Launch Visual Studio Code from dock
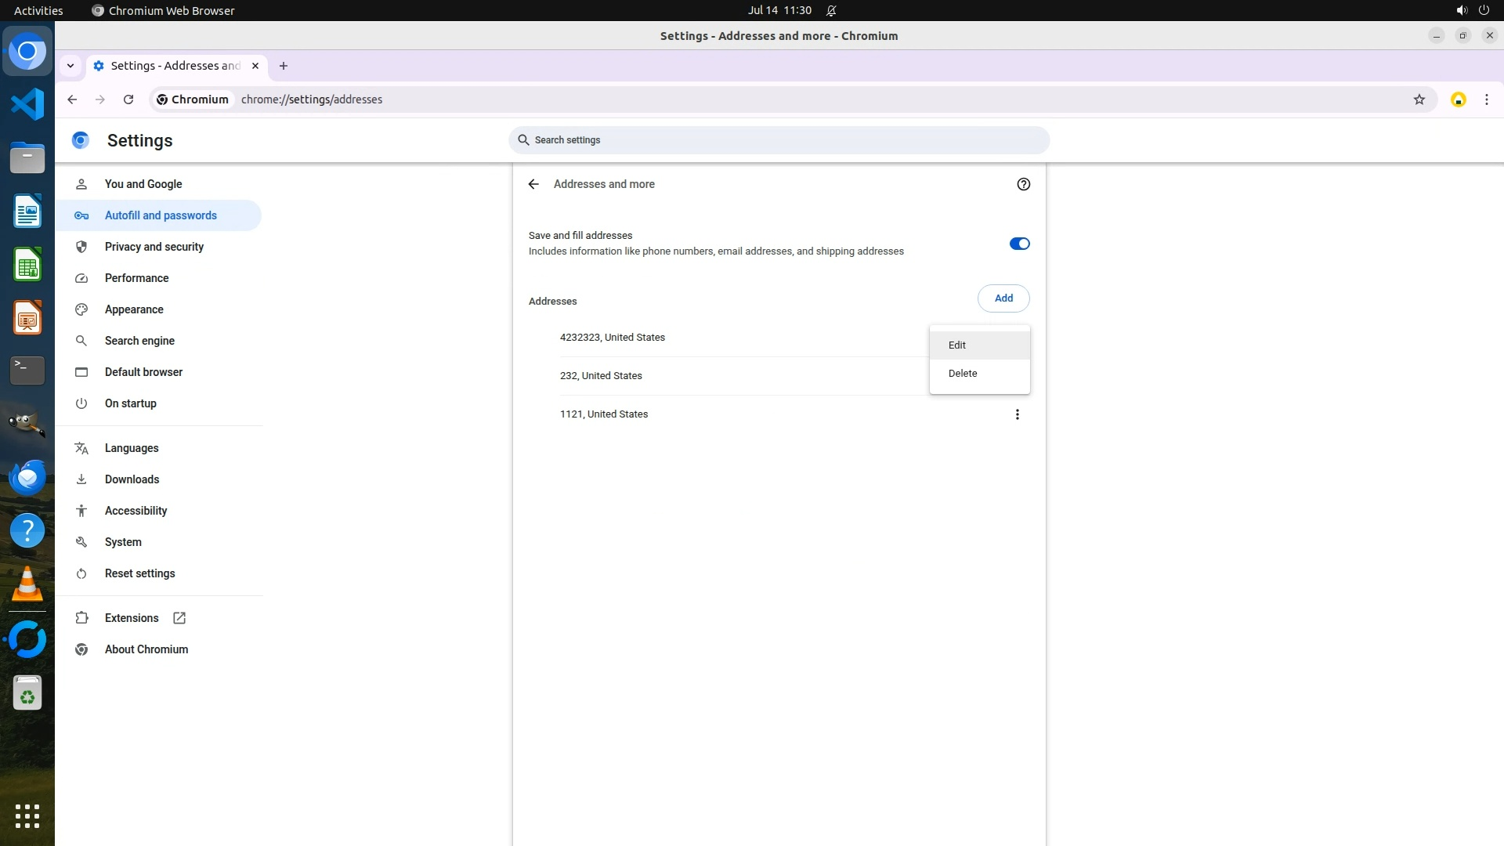Viewport: 1504px width, 846px height. tap(27, 104)
